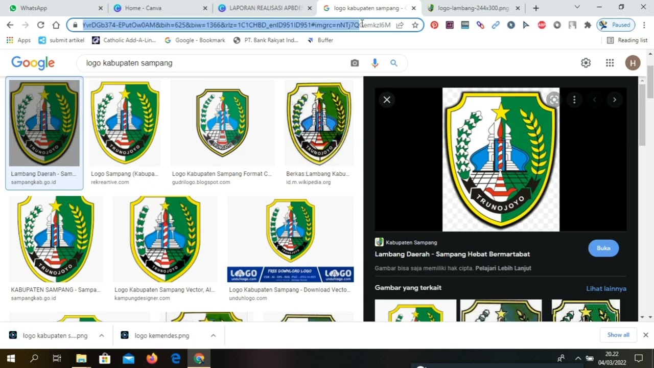Open the share page icon in address bar
Viewport: 654px width, 368px height.
tap(400, 25)
